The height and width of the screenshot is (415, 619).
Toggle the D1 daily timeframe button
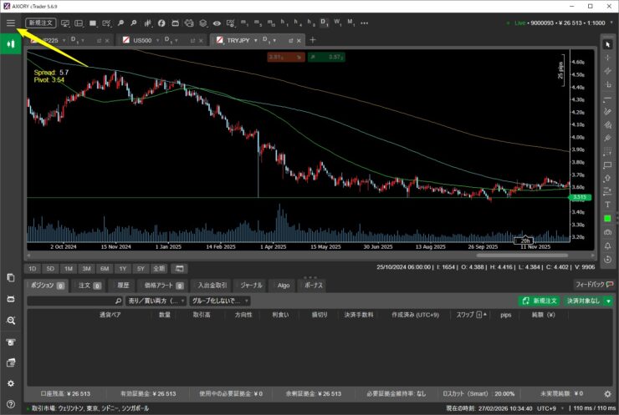pyautogui.click(x=324, y=23)
